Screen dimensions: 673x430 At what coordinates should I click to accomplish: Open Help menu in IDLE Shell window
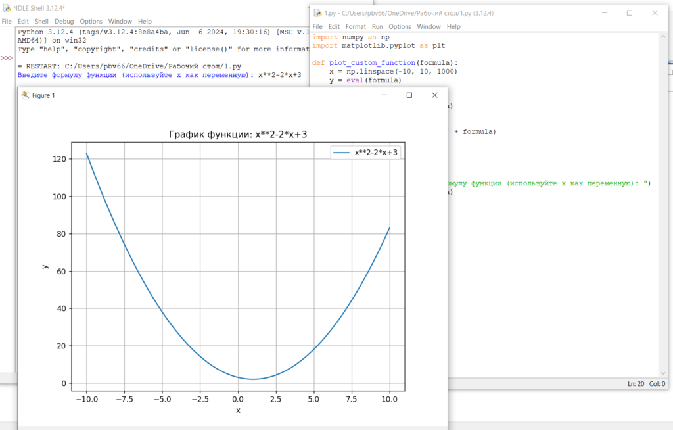(x=145, y=22)
